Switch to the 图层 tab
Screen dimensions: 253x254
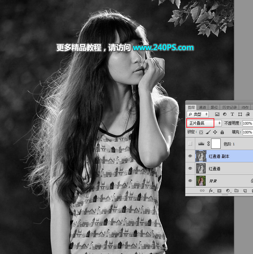point(191,107)
